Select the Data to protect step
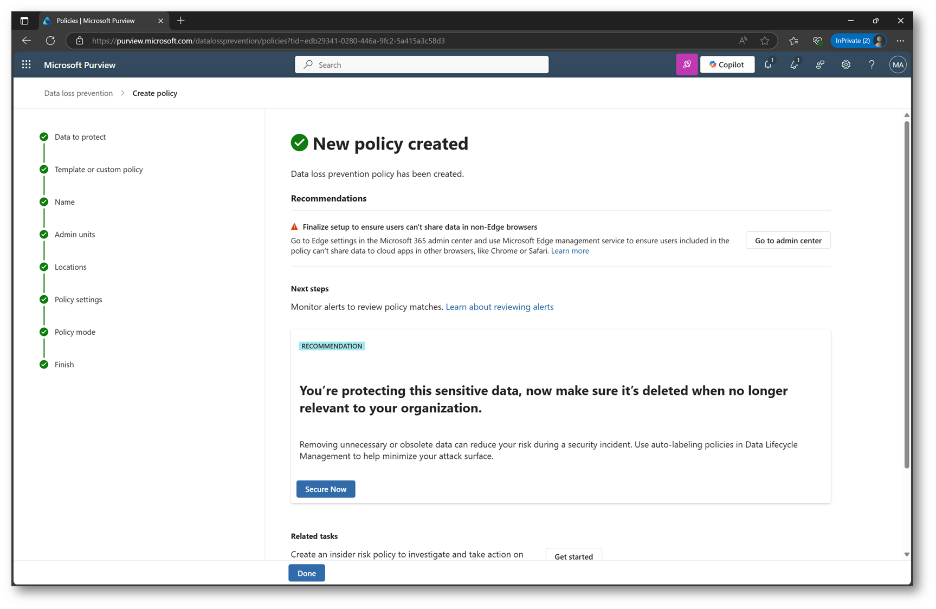Viewport: 936px width, 609px height. 80,137
